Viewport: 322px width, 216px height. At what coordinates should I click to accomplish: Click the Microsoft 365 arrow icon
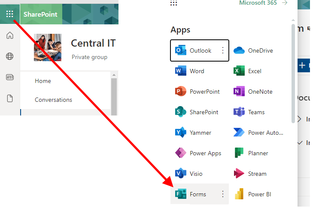click(285, 3)
